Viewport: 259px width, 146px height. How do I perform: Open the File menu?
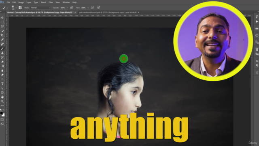pyautogui.click(x=8, y=2)
